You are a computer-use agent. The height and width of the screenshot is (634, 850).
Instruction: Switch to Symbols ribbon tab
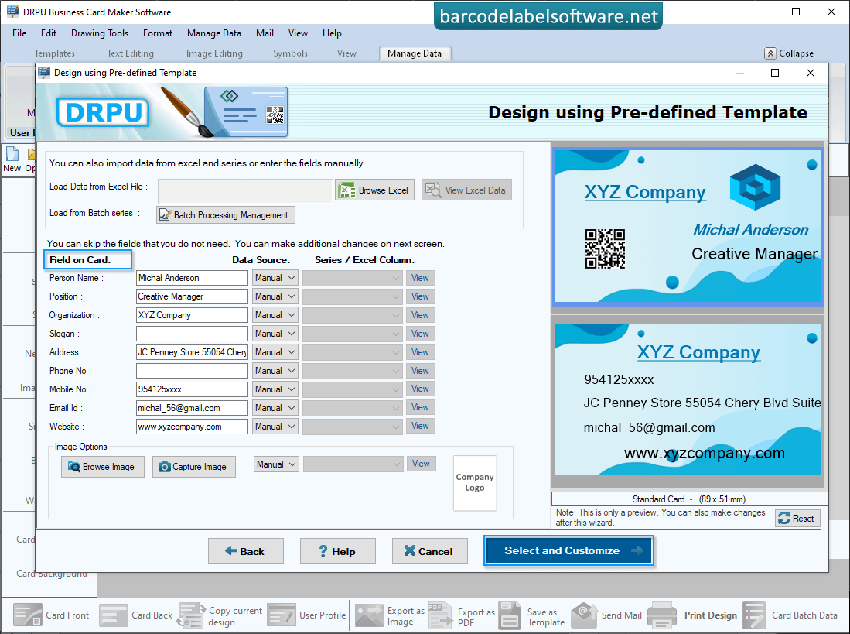pyautogui.click(x=291, y=53)
